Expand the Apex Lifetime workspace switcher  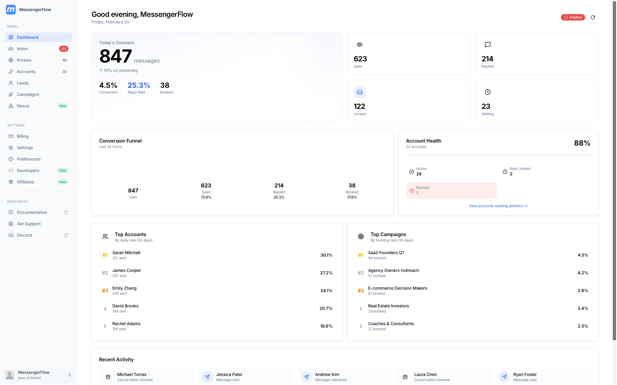click(x=70, y=374)
